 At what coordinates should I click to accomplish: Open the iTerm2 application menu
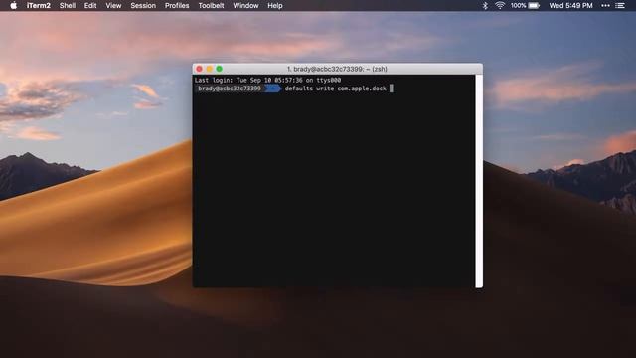[39, 6]
